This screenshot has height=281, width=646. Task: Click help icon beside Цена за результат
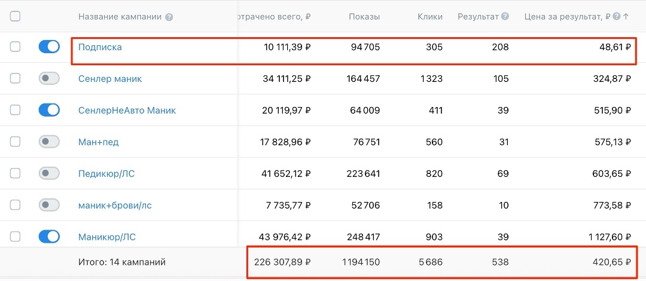coord(617,17)
